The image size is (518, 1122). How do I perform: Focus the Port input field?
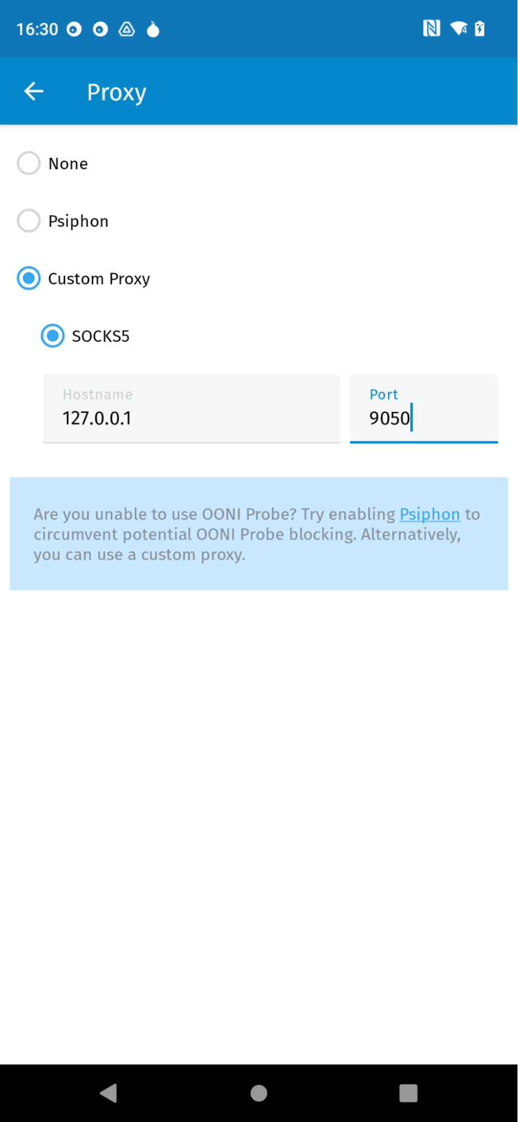(424, 409)
